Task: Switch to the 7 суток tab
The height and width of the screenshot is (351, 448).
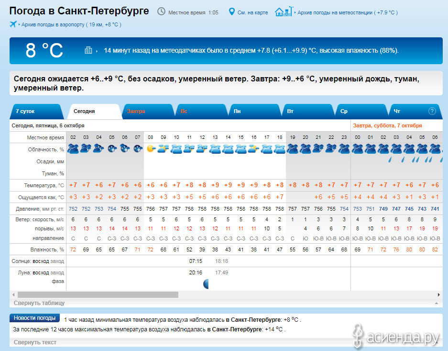Action: tap(36, 111)
